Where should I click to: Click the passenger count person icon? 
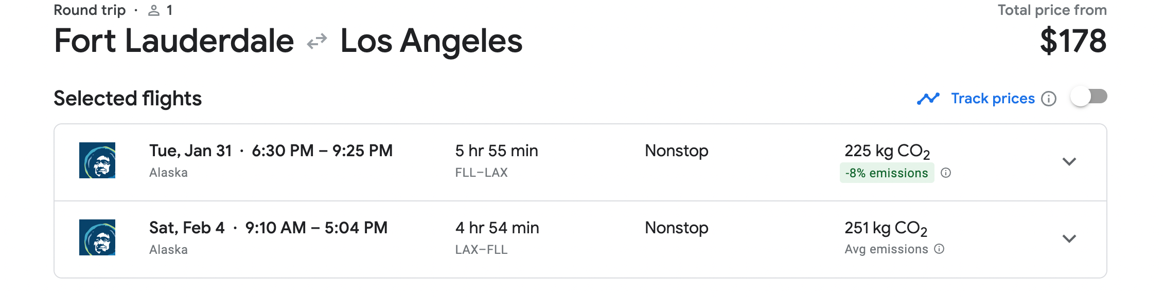pyautogui.click(x=154, y=10)
